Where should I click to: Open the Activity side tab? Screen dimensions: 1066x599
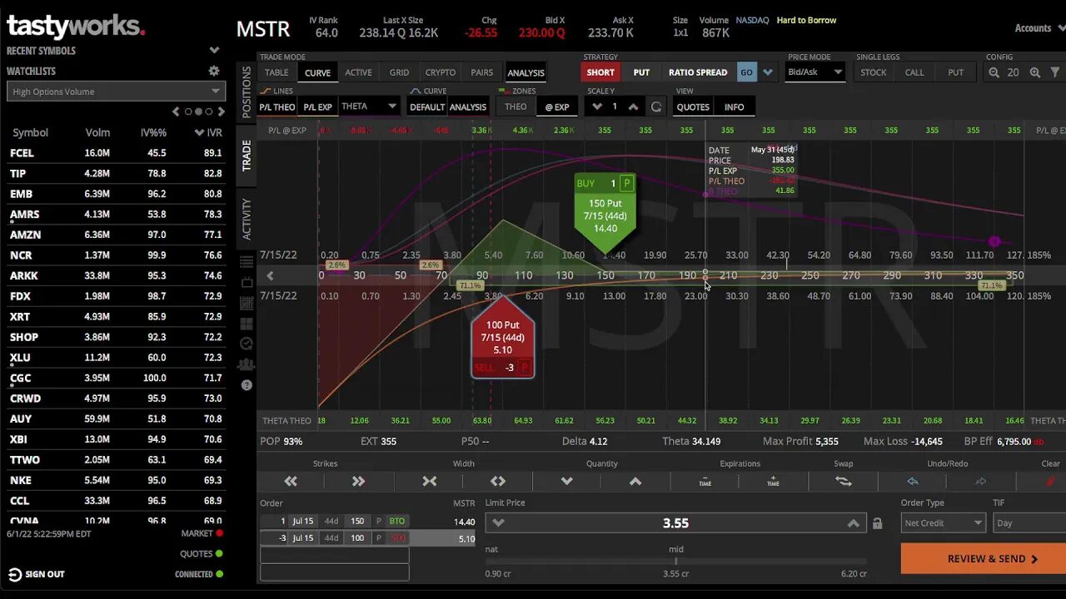[247, 219]
